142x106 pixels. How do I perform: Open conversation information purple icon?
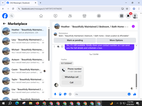tap(133, 26)
